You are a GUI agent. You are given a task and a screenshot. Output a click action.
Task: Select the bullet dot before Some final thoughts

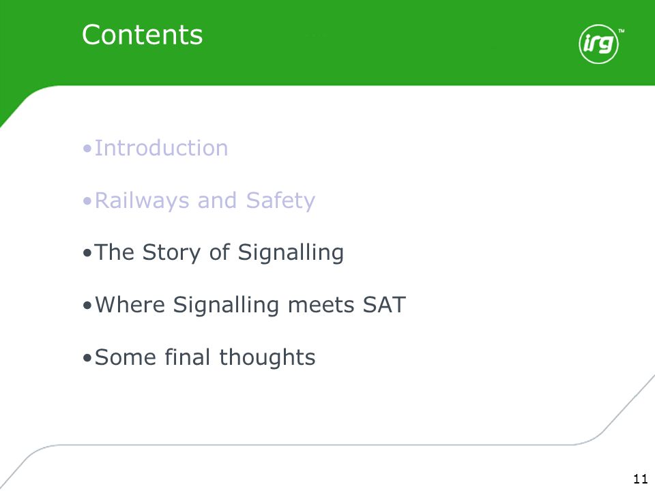click(x=87, y=358)
